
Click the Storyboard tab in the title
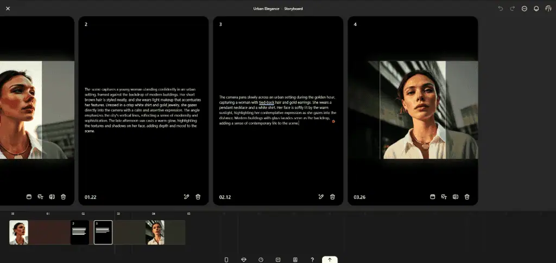click(293, 9)
